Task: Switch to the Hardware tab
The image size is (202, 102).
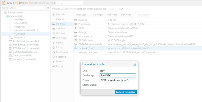Action: (62, 24)
